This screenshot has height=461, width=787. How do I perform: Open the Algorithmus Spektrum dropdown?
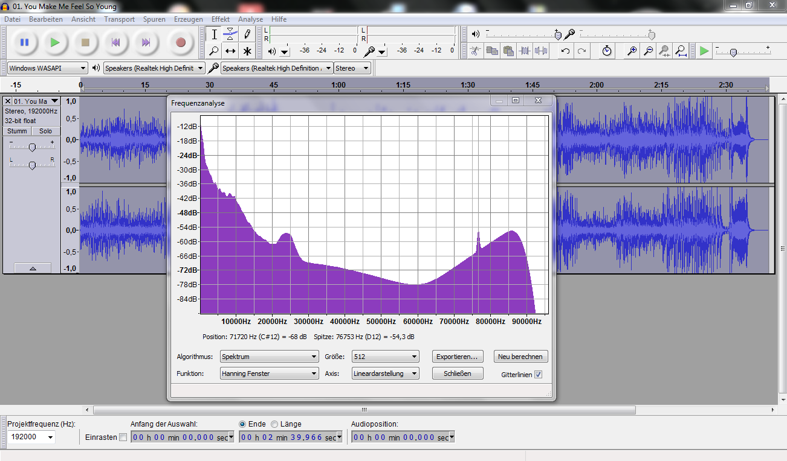point(269,357)
